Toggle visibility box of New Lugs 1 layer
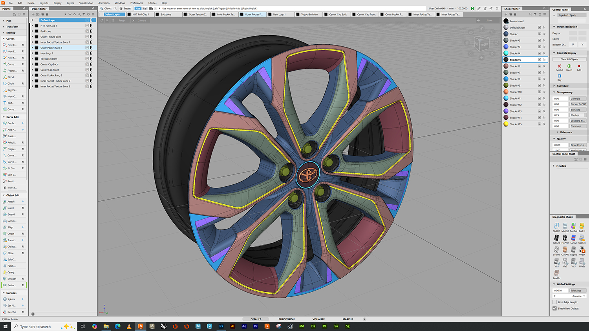The height and width of the screenshot is (331, 589). (37, 53)
